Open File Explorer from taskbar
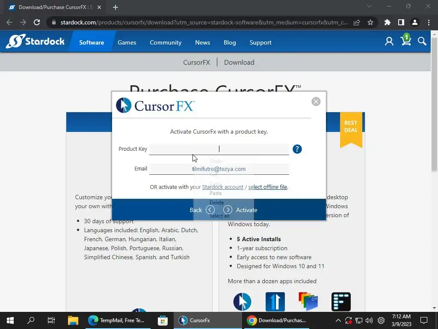Screen dimensions: 438x329 (73, 320)
